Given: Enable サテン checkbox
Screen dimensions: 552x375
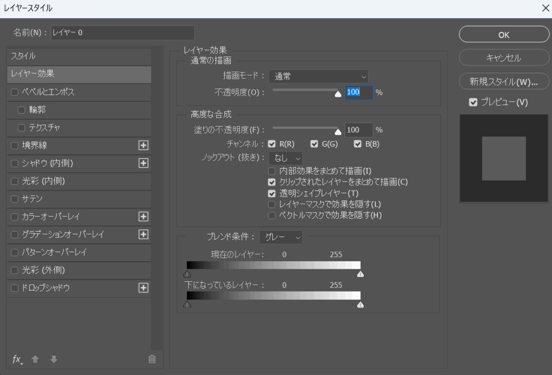Looking at the screenshot, I should point(15,199).
